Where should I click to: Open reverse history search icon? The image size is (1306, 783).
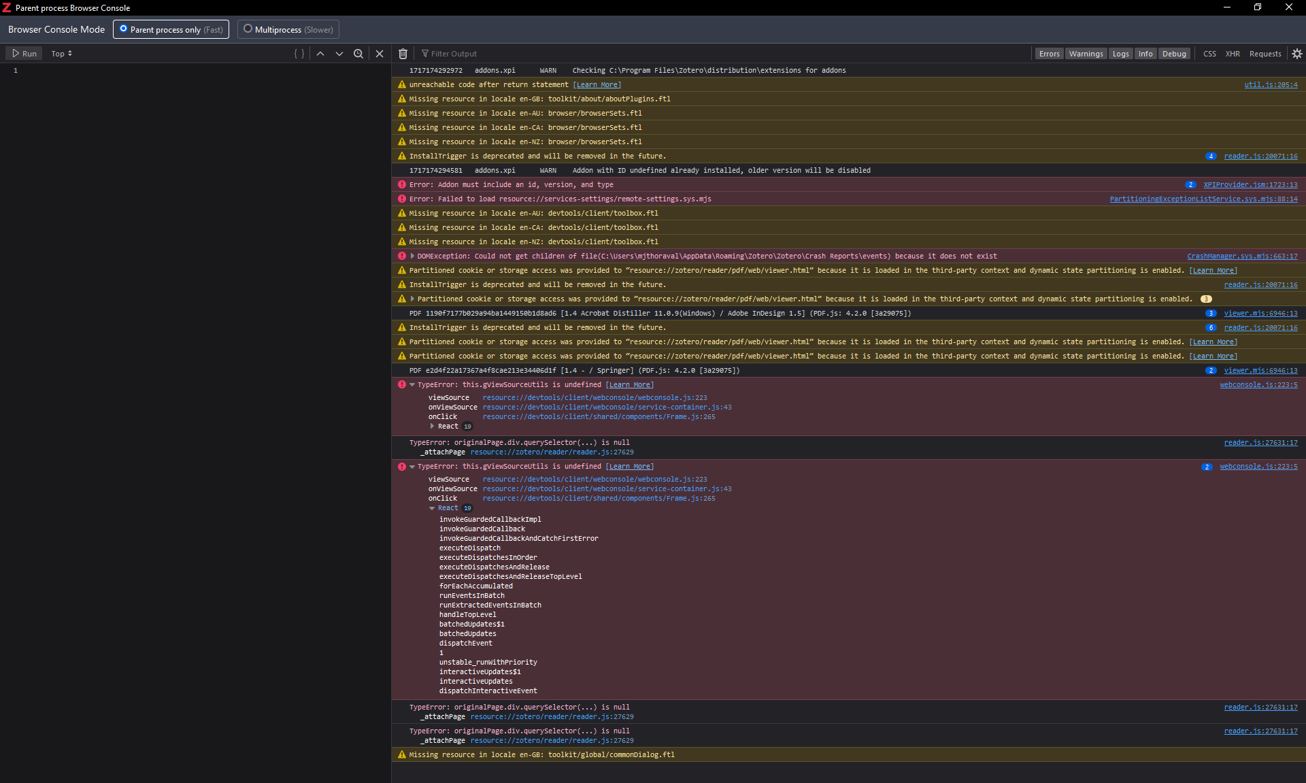pyautogui.click(x=358, y=54)
